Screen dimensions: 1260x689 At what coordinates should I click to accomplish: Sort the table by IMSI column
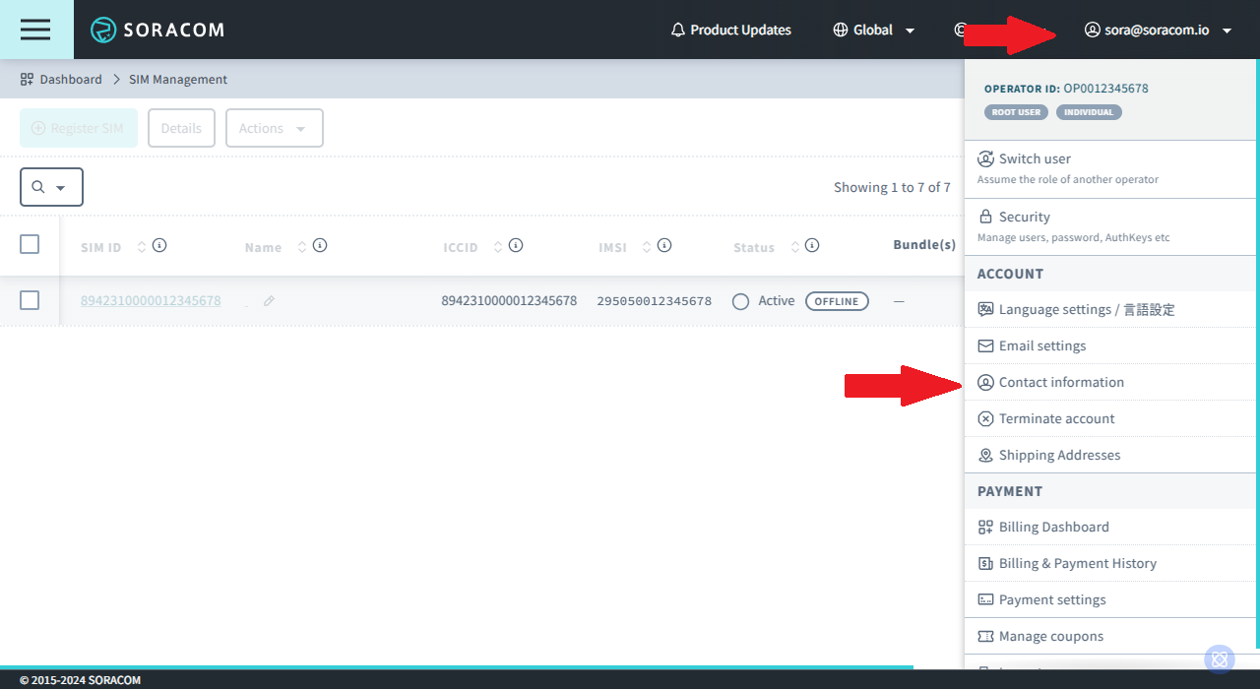(x=646, y=247)
